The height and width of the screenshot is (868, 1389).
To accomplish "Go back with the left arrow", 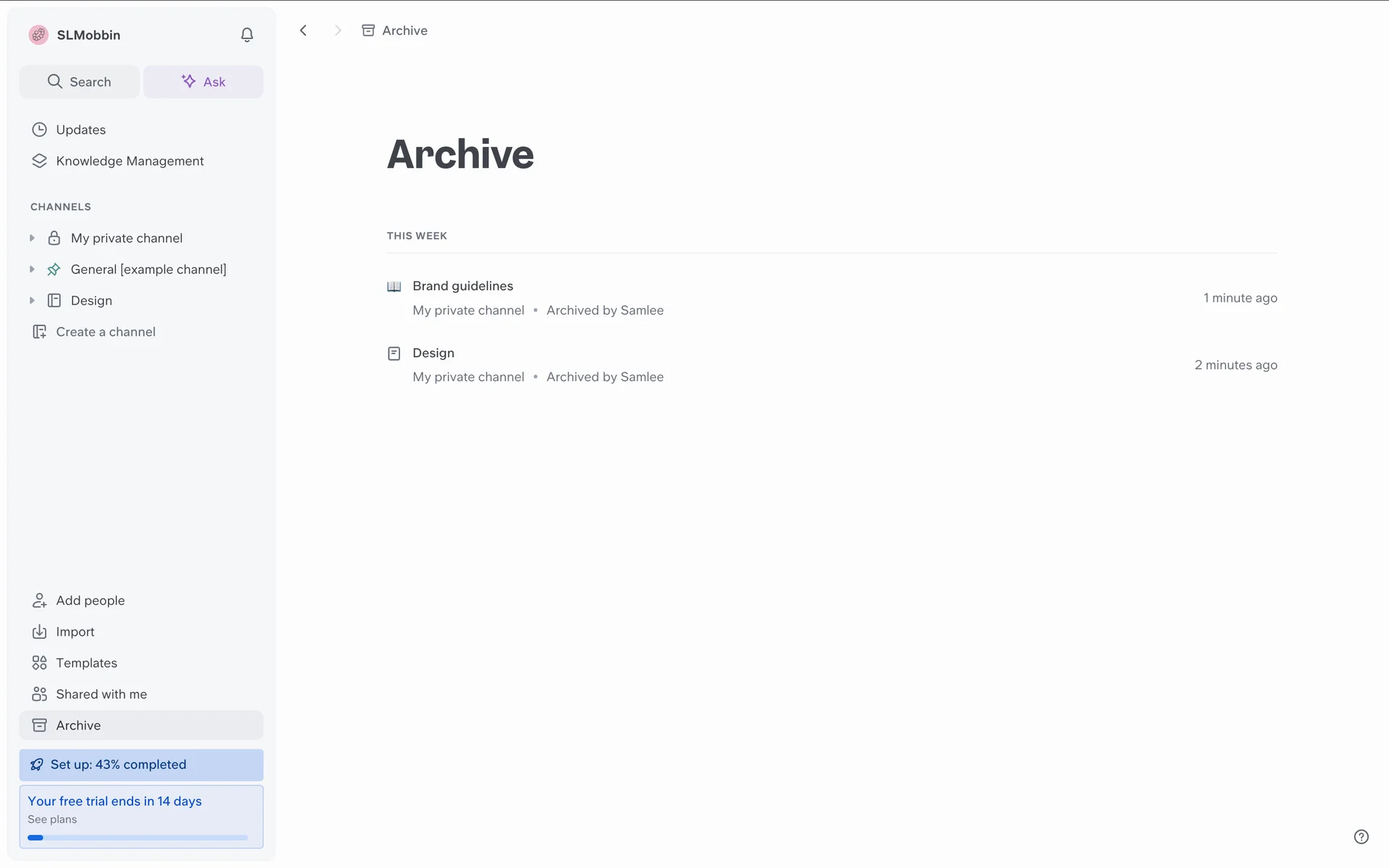I will click(303, 30).
